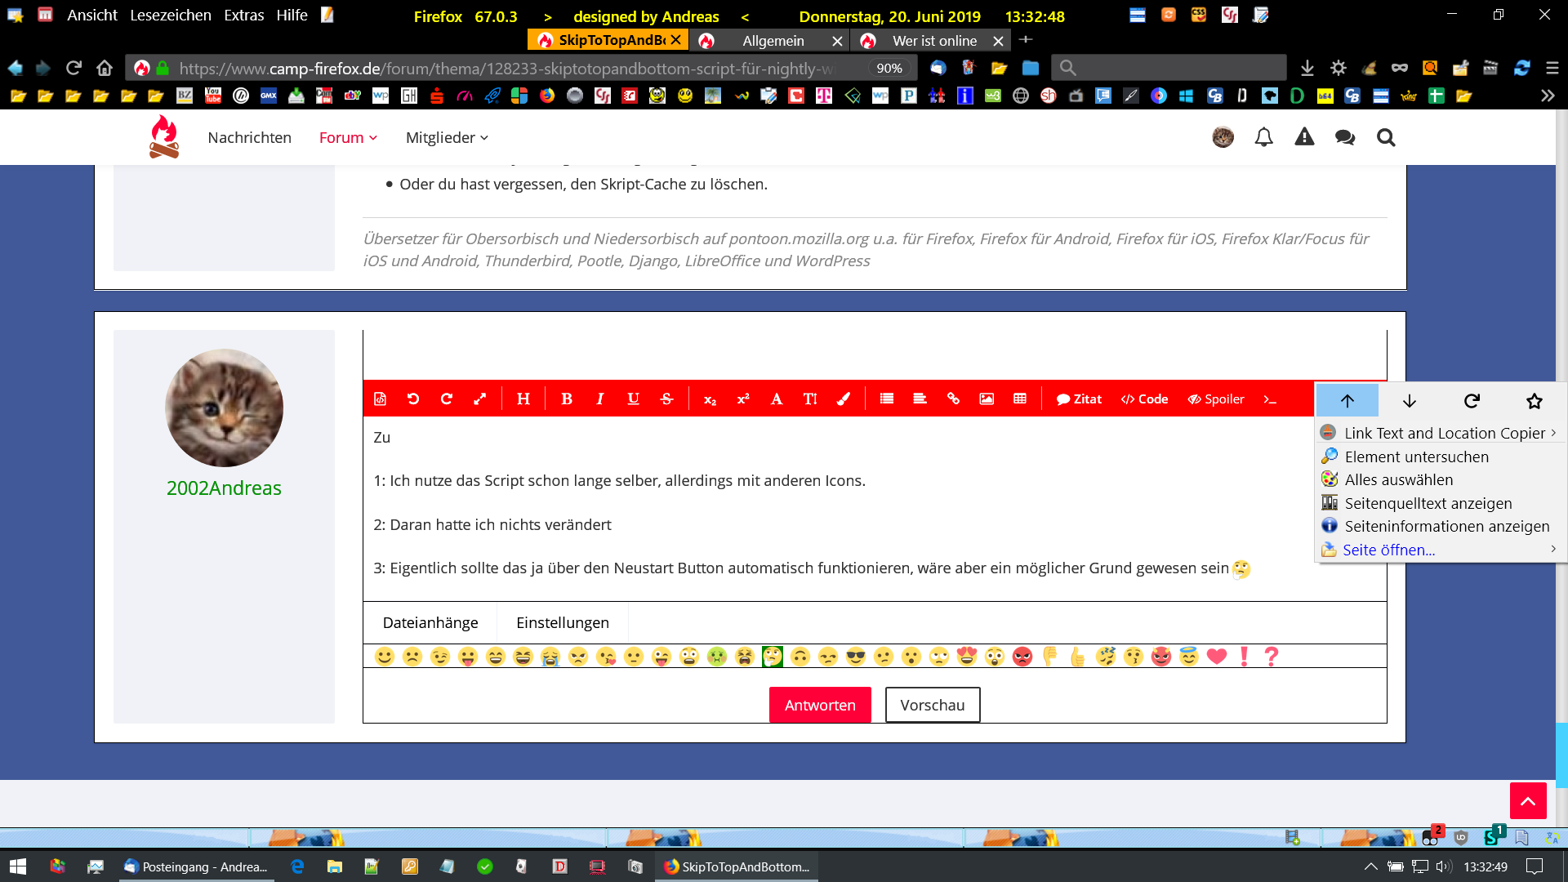The image size is (1568, 882).
Task: Insert a table in the editor
Action: pos(1020,399)
